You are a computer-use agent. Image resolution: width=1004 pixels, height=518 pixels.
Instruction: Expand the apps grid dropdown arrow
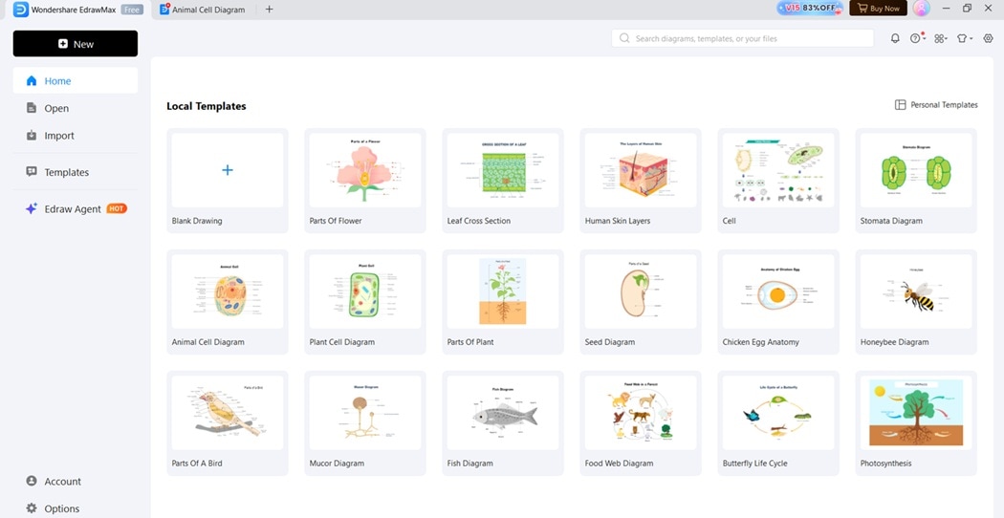(946, 39)
